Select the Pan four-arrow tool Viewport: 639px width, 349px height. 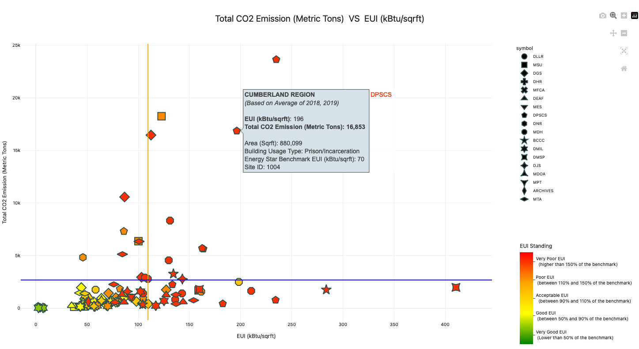[x=613, y=33]
